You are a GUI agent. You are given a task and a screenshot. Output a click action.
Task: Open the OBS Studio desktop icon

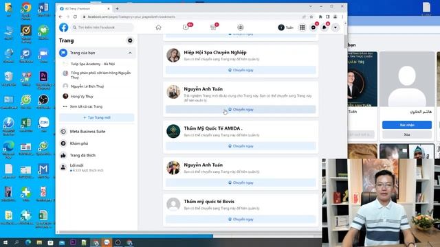coord(43,102)
